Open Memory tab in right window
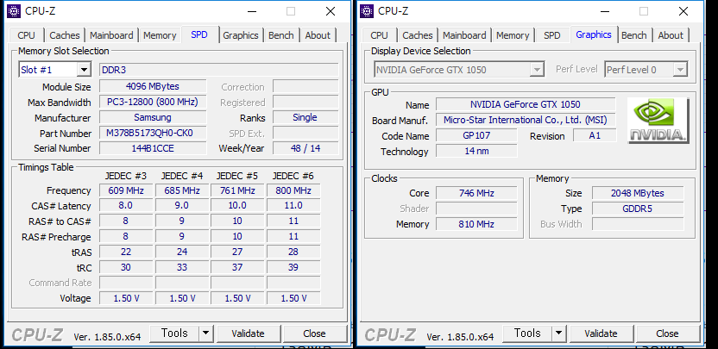Image resolution: width=718 pixels, height=349 pixels. [513, 35]
